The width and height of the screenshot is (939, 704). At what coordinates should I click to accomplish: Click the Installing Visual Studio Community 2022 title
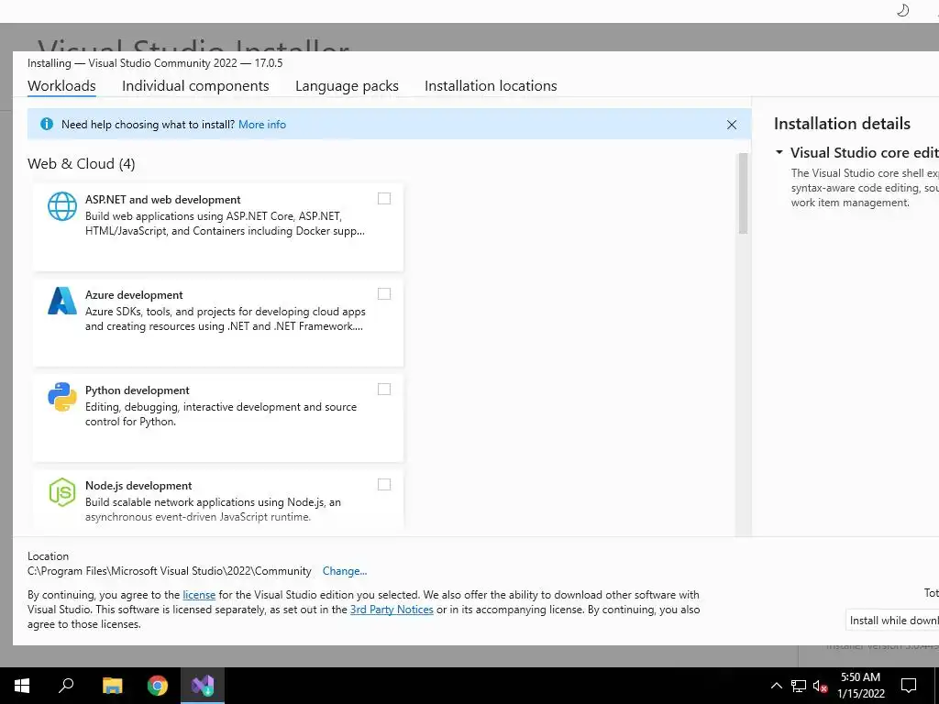click(x=155, y=63)
